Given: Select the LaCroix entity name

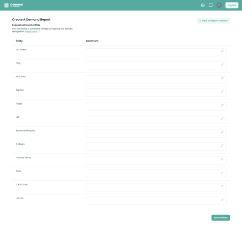Looking at the screenshot, I should [x=19, y=198].
